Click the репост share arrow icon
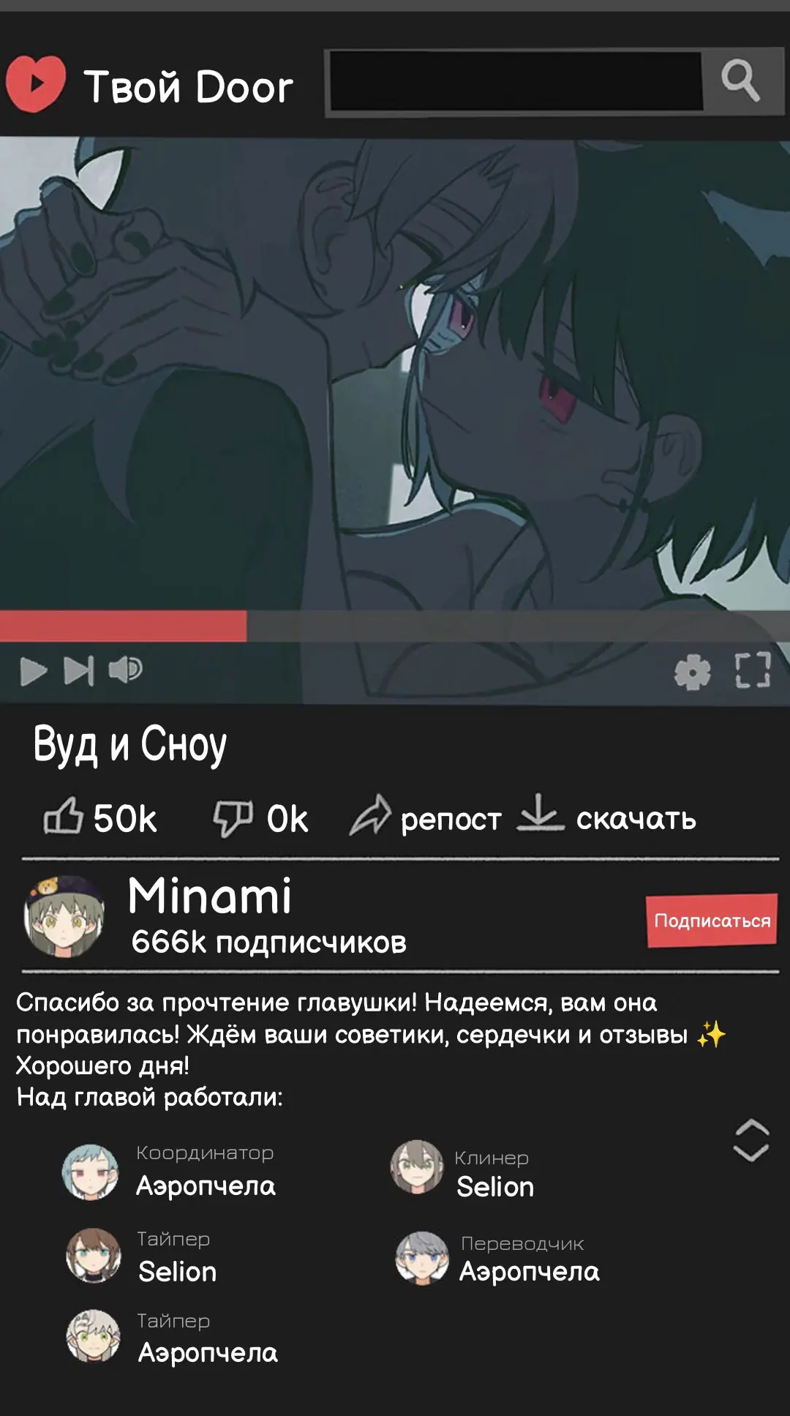The image size is (790, 1416). point(370,815)
